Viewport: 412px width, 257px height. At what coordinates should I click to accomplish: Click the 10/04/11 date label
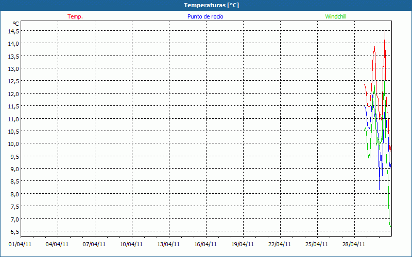[131, 244]
